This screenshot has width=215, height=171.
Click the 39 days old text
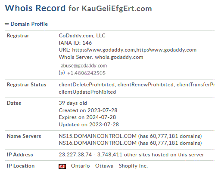[x=73, y=103]
